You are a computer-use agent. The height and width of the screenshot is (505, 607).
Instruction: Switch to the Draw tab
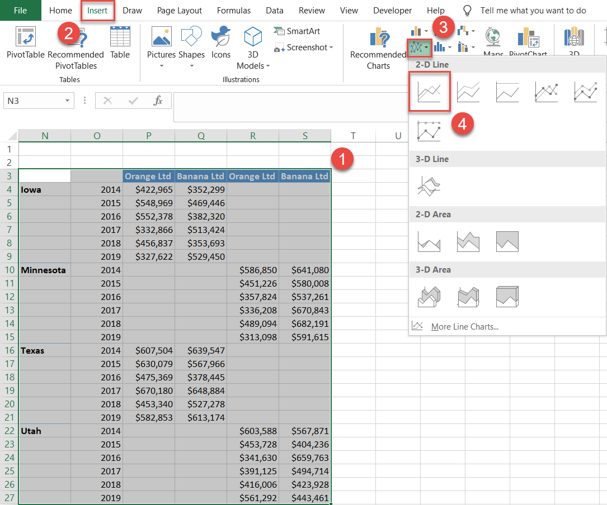click(132, 11)
